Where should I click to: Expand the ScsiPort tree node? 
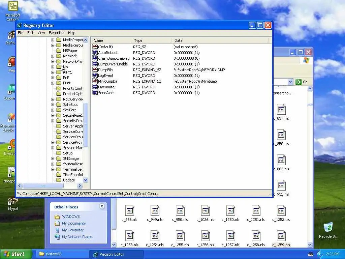(x=53, y=110)
